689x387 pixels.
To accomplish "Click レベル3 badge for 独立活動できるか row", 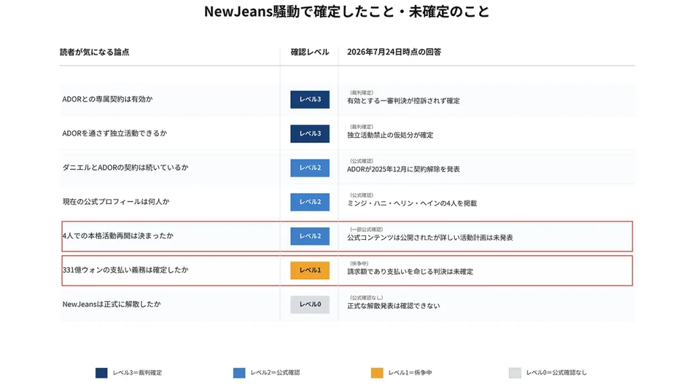I will point(310,134).
